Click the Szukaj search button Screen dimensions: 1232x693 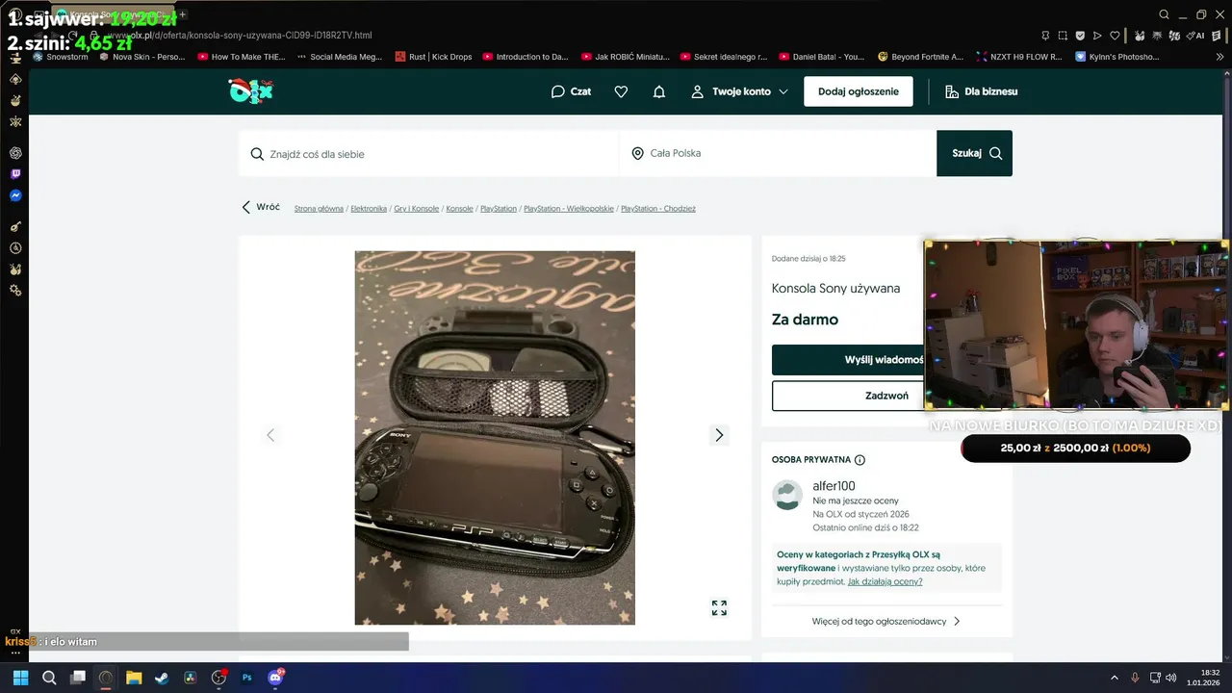pos(974,153)
